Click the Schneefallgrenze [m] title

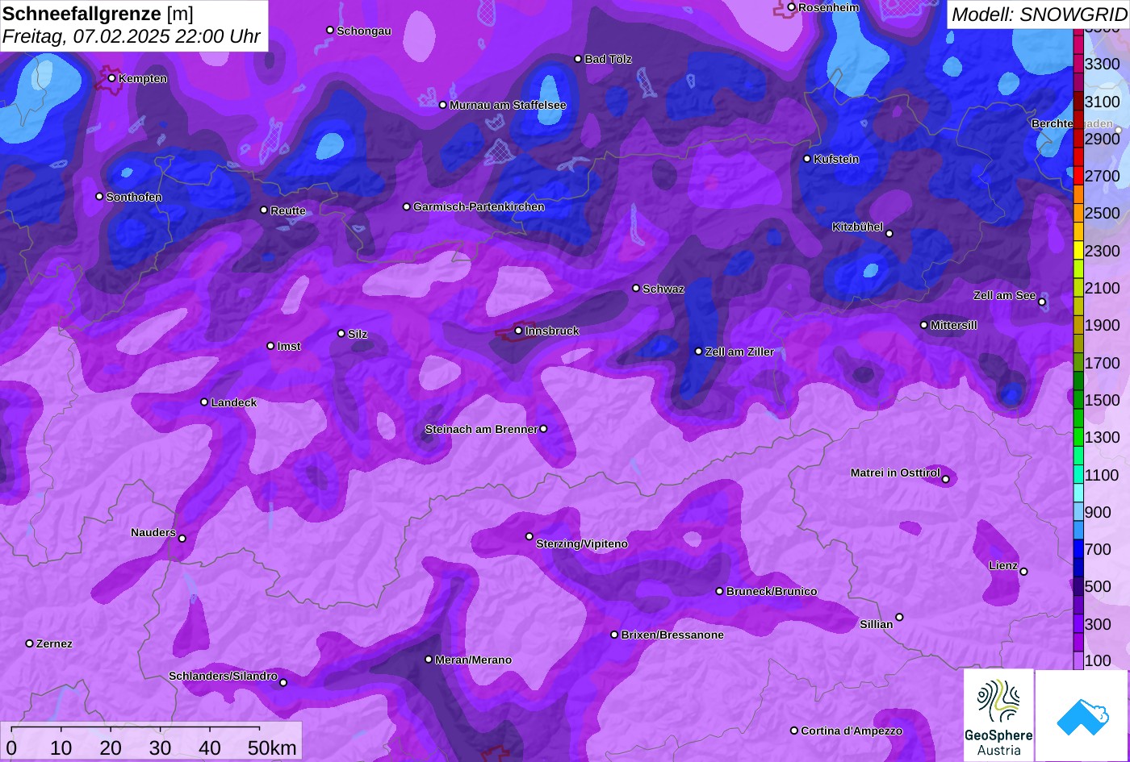click(98, 14)
